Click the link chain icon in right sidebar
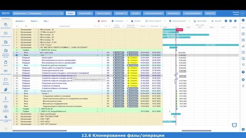Screen dimensions: 246x138 pos(243,28)
